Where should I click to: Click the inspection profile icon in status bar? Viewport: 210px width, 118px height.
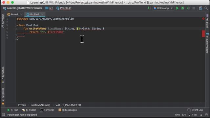pos(206,115)
